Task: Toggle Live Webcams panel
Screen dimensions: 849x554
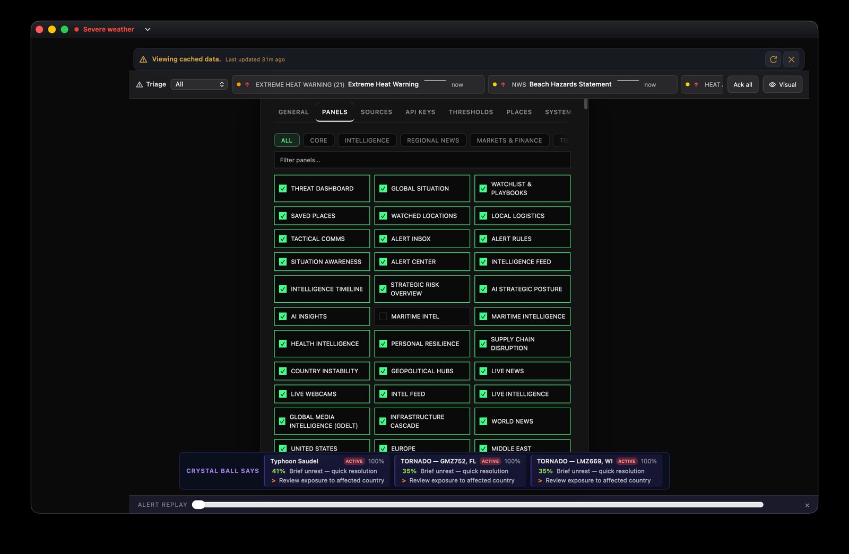Action: point(283,394)
